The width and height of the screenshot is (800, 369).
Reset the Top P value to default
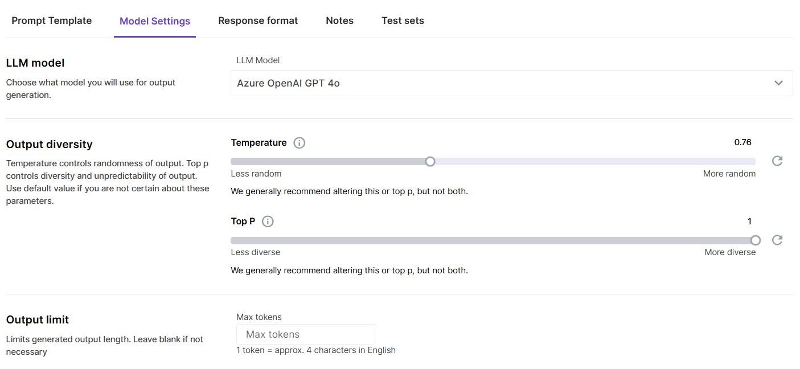[x=777, y=240]
